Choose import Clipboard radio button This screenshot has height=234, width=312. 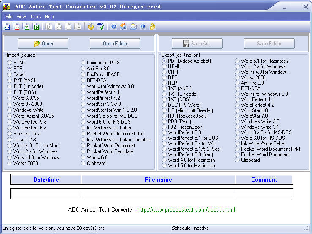point(83,163)
